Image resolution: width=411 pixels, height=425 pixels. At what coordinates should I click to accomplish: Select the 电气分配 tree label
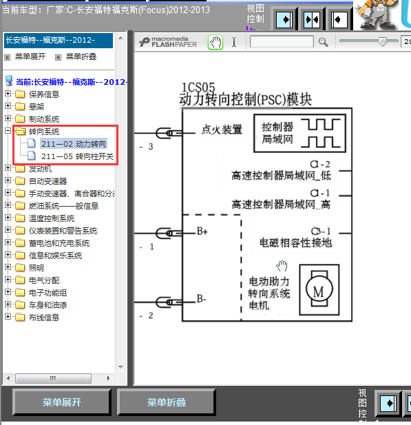(x=44, y=280)
